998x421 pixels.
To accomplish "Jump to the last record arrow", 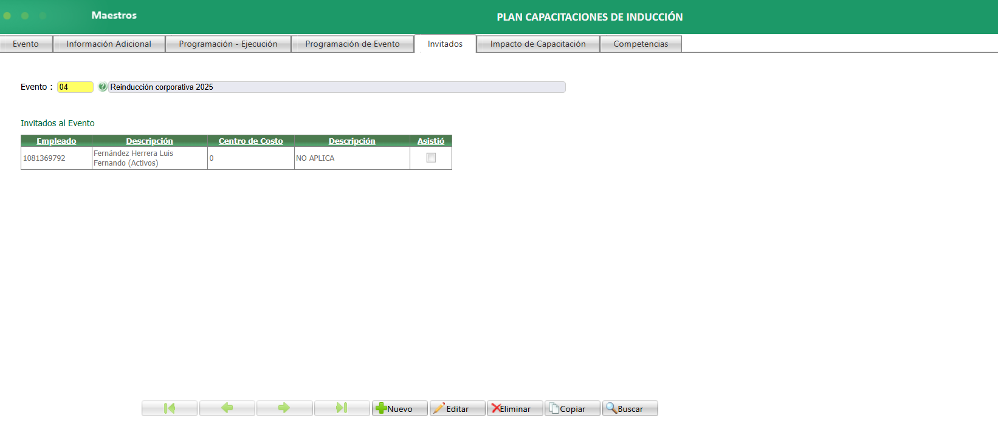I will 342,408.
